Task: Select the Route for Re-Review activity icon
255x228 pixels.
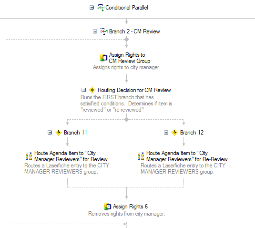Action: [x=141, y=156]
